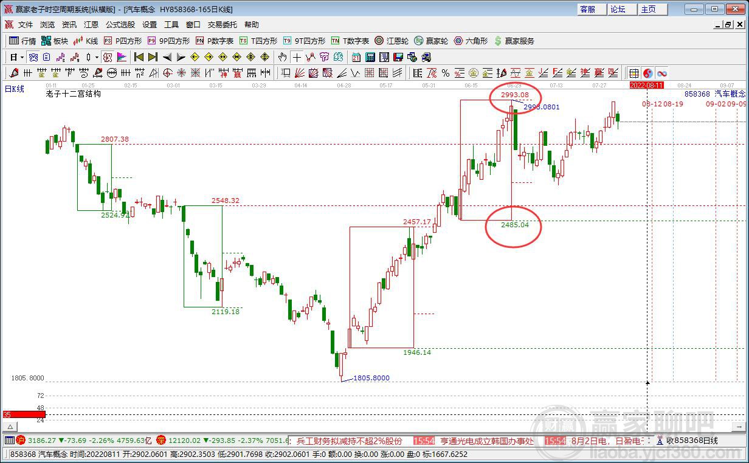Screen dimensions: 749x463
Task: Step chart right with black arrow
Action: tap(181, 57)
